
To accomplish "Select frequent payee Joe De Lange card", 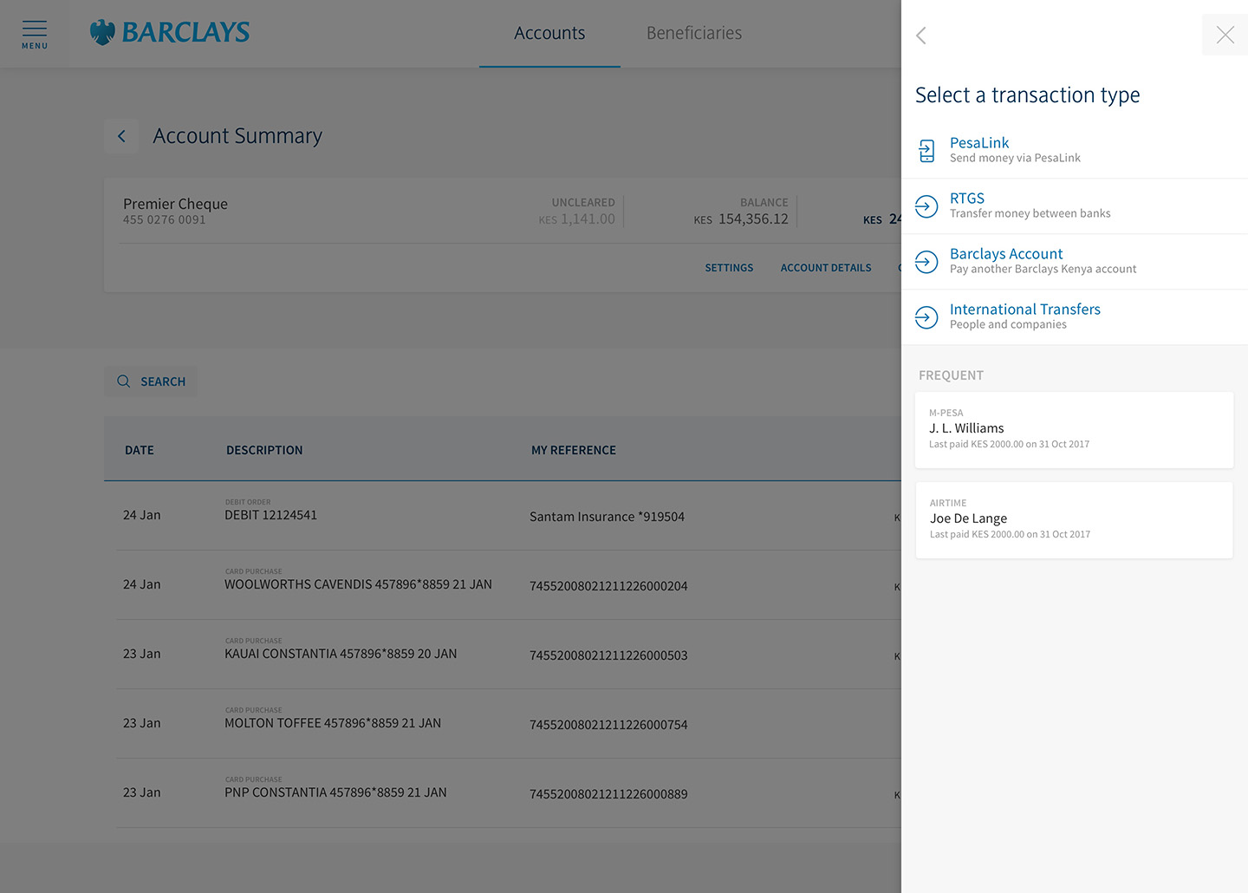I will pos(1074,520).
